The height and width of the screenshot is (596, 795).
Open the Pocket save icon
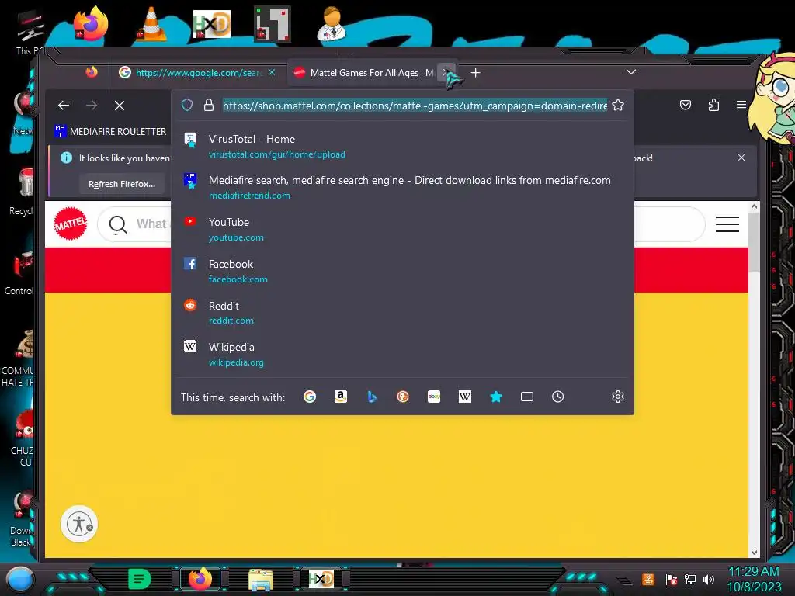pos(686,105)
